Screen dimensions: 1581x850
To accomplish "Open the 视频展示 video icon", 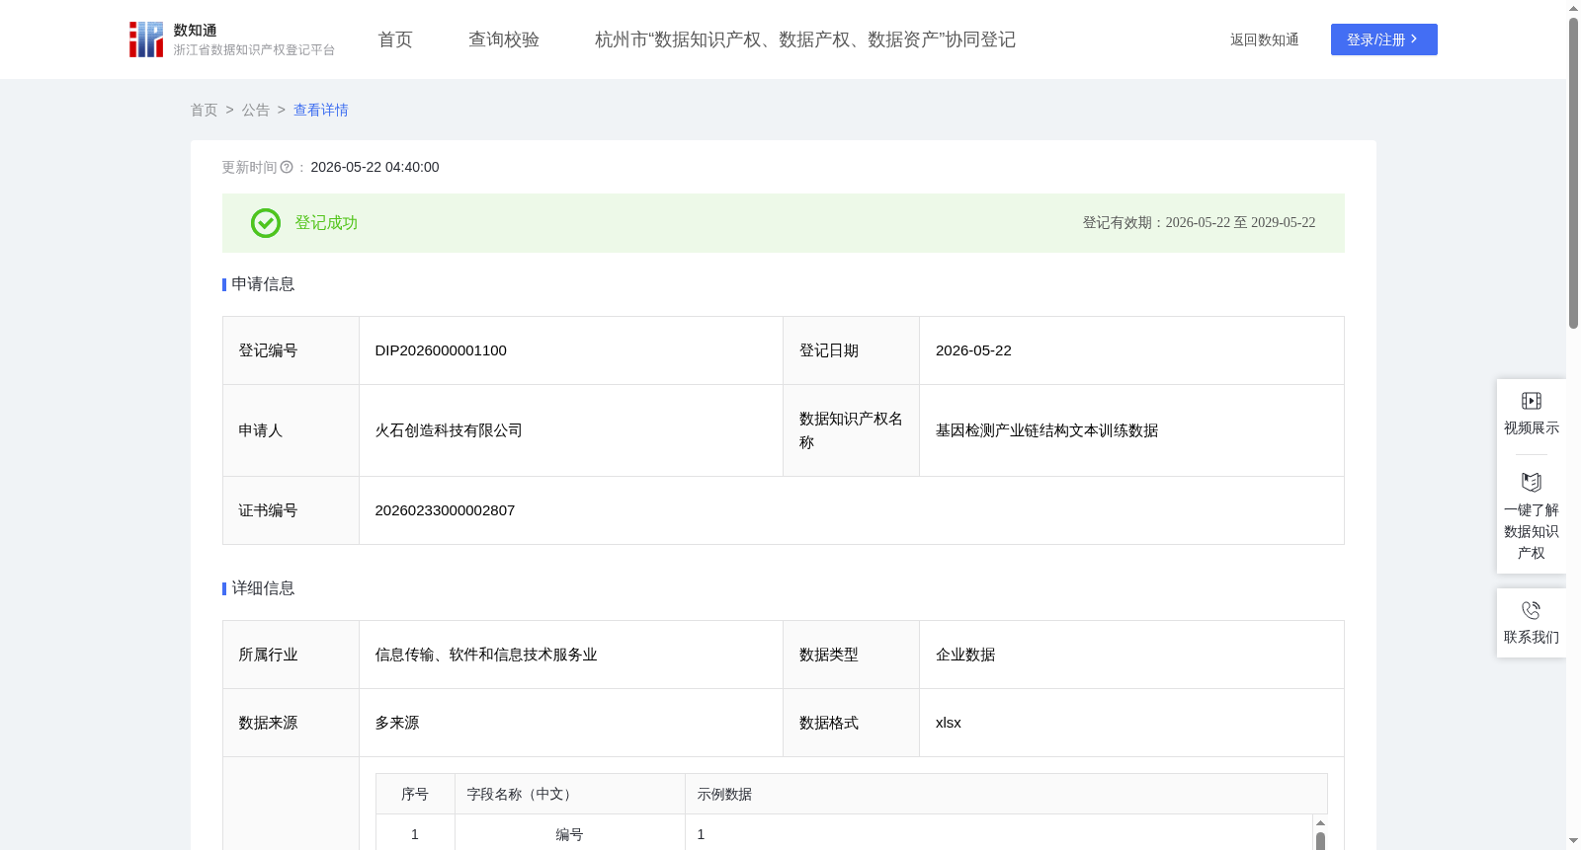I will (1532, 401).
